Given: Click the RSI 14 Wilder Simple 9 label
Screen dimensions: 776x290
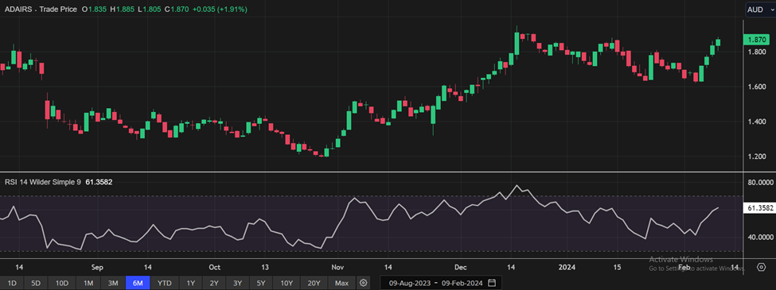Looking at the screenshot, I should [42, 182].
